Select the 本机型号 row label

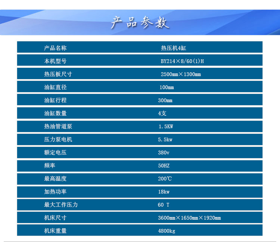(x=55, y=61)
